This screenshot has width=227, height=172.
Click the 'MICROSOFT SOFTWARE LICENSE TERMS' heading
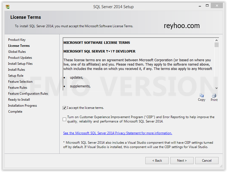click(97, 42)
